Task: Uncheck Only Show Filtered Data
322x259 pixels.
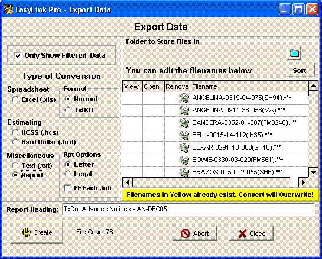Action: click(x=18, y=56)
